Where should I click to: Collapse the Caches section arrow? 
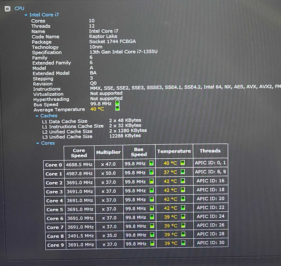click(37, 116)
